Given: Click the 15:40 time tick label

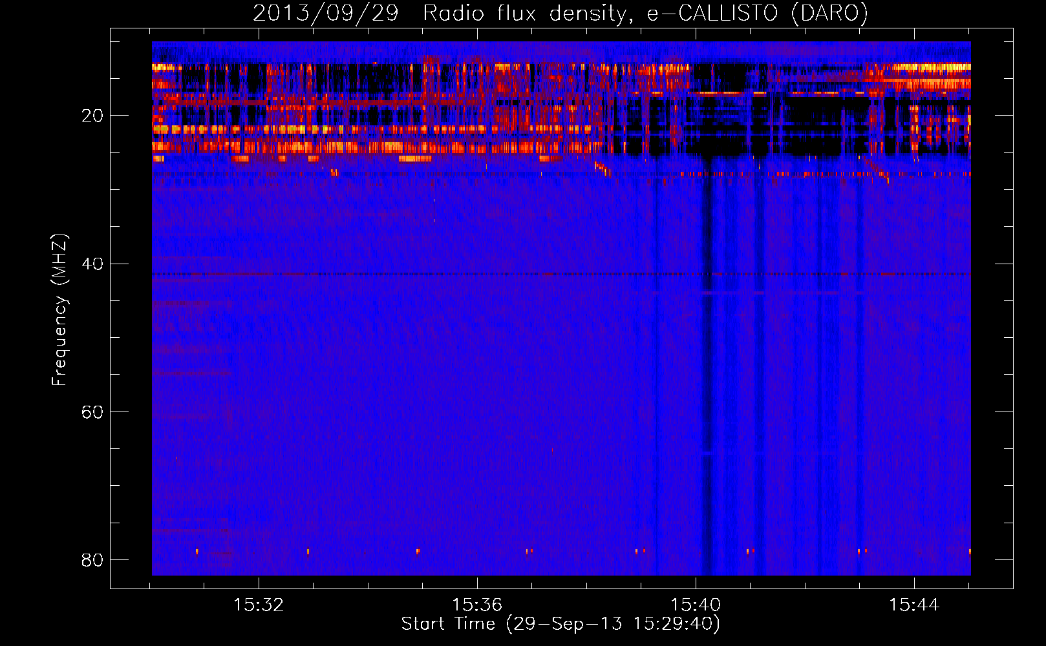Looking at the screenshot, I should (x=696, y=605).
